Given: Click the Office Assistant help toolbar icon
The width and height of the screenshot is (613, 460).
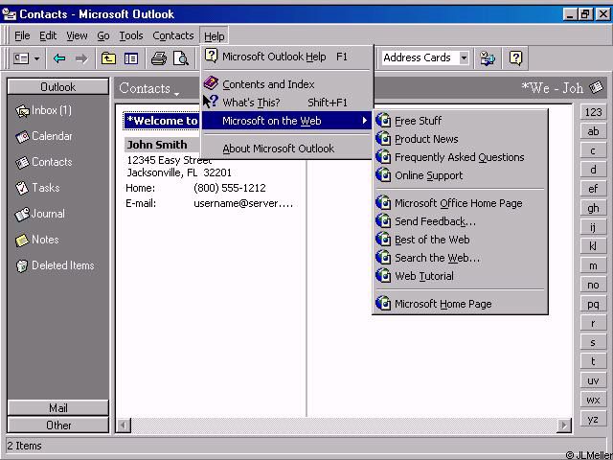Looking at the screenshot, I should pyautogui.click(x=515, y=58).
